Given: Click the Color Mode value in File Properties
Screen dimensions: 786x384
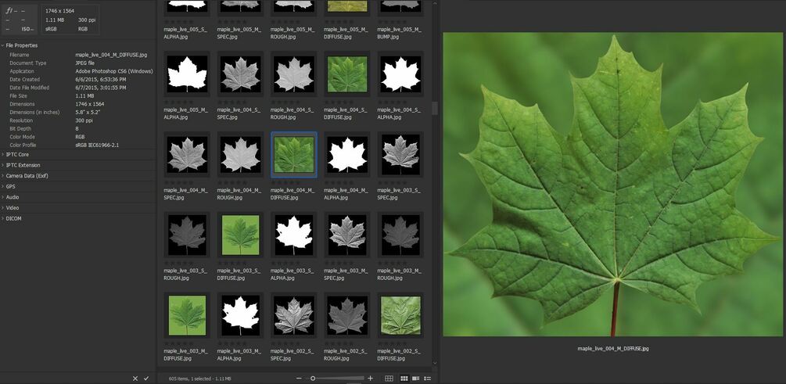Looking at the screenshot, I should coord(80,137).
